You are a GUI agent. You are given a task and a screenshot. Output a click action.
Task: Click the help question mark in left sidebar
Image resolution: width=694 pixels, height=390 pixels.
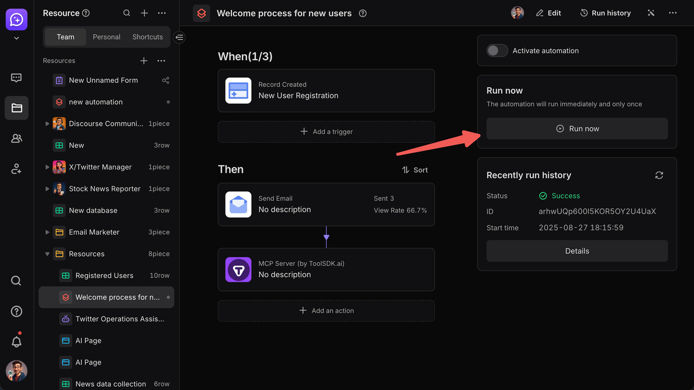click(x=16, y=311)
